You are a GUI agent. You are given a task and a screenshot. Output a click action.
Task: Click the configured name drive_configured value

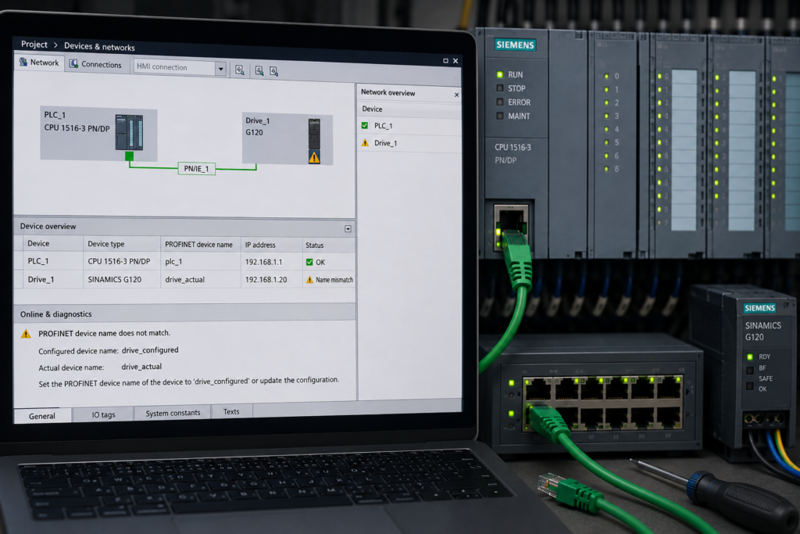150,350
